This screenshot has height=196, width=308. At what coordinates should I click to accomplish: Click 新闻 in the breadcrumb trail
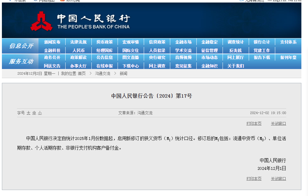[123, 73]
